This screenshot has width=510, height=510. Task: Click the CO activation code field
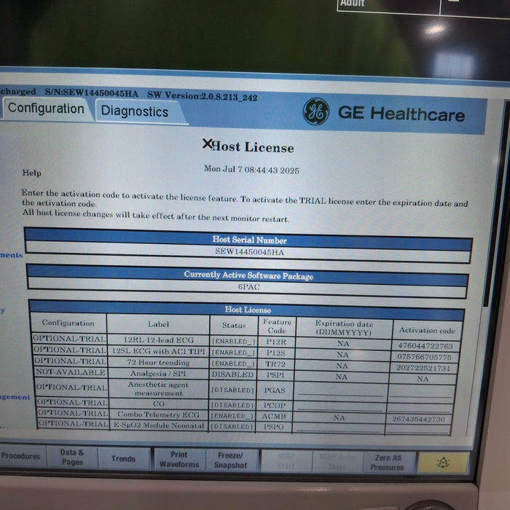[x=420, y=407]
